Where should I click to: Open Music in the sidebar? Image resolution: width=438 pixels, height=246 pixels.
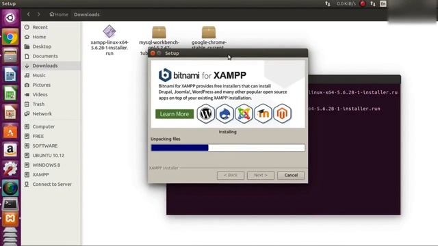click(x=51, y=75)
